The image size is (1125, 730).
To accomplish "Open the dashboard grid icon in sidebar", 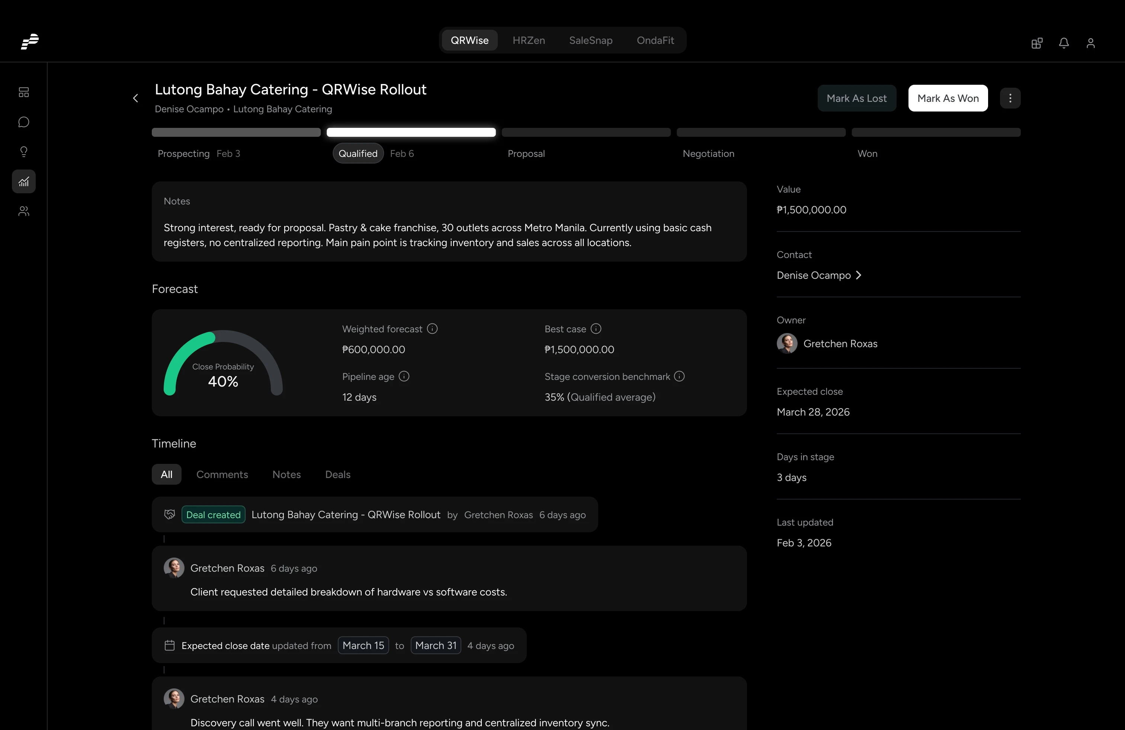I will (23, 92).
